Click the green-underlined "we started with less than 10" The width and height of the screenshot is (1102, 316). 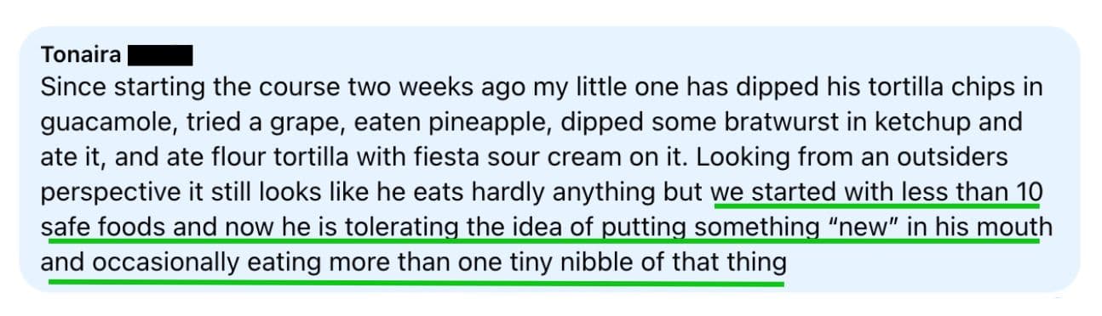875,192
